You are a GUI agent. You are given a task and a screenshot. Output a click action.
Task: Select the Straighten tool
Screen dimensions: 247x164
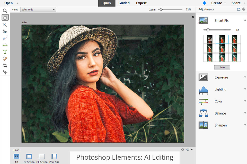[5, 45]
